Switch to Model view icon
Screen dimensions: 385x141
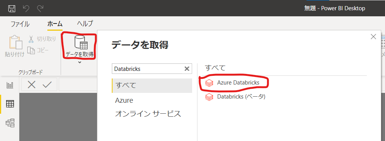pos(10,123)
